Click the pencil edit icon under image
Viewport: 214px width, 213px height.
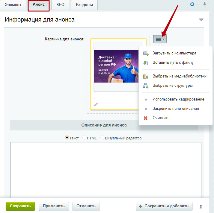(96, 104)
